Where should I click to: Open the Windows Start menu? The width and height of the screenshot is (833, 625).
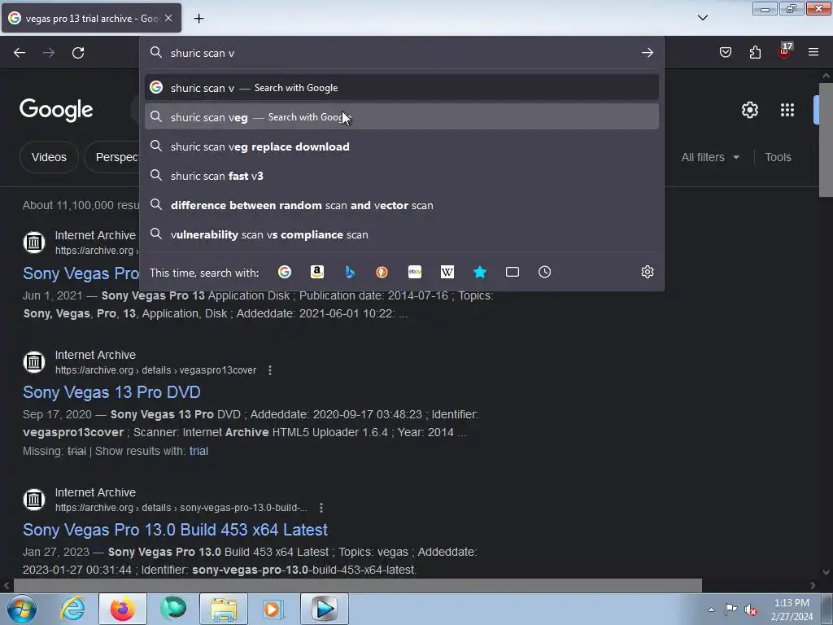(22, 609)
